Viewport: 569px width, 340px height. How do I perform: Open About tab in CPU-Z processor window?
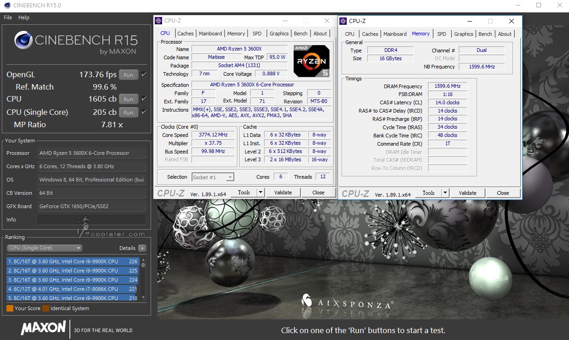point(321,34)
